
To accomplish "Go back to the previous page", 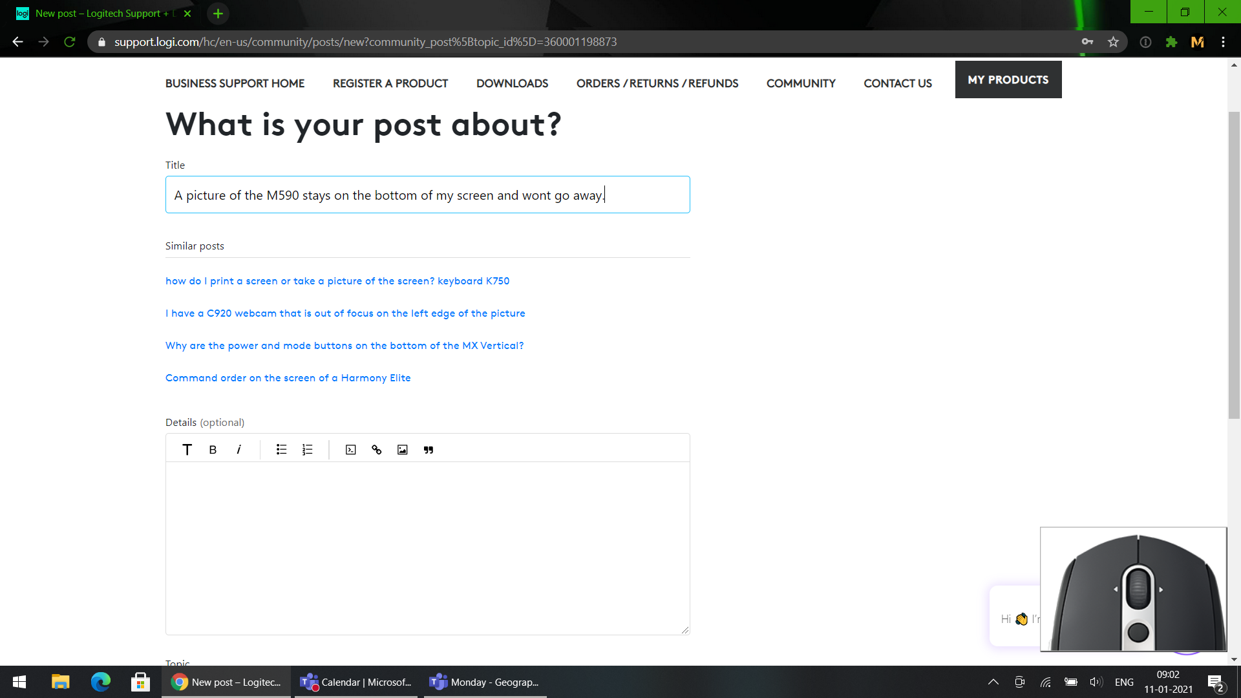I will 17,42.
